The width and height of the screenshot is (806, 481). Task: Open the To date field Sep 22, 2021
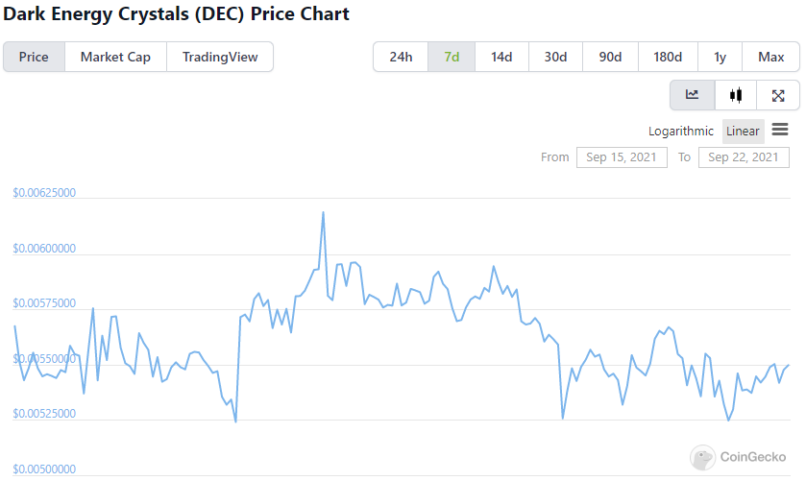(x=744, y=157)
